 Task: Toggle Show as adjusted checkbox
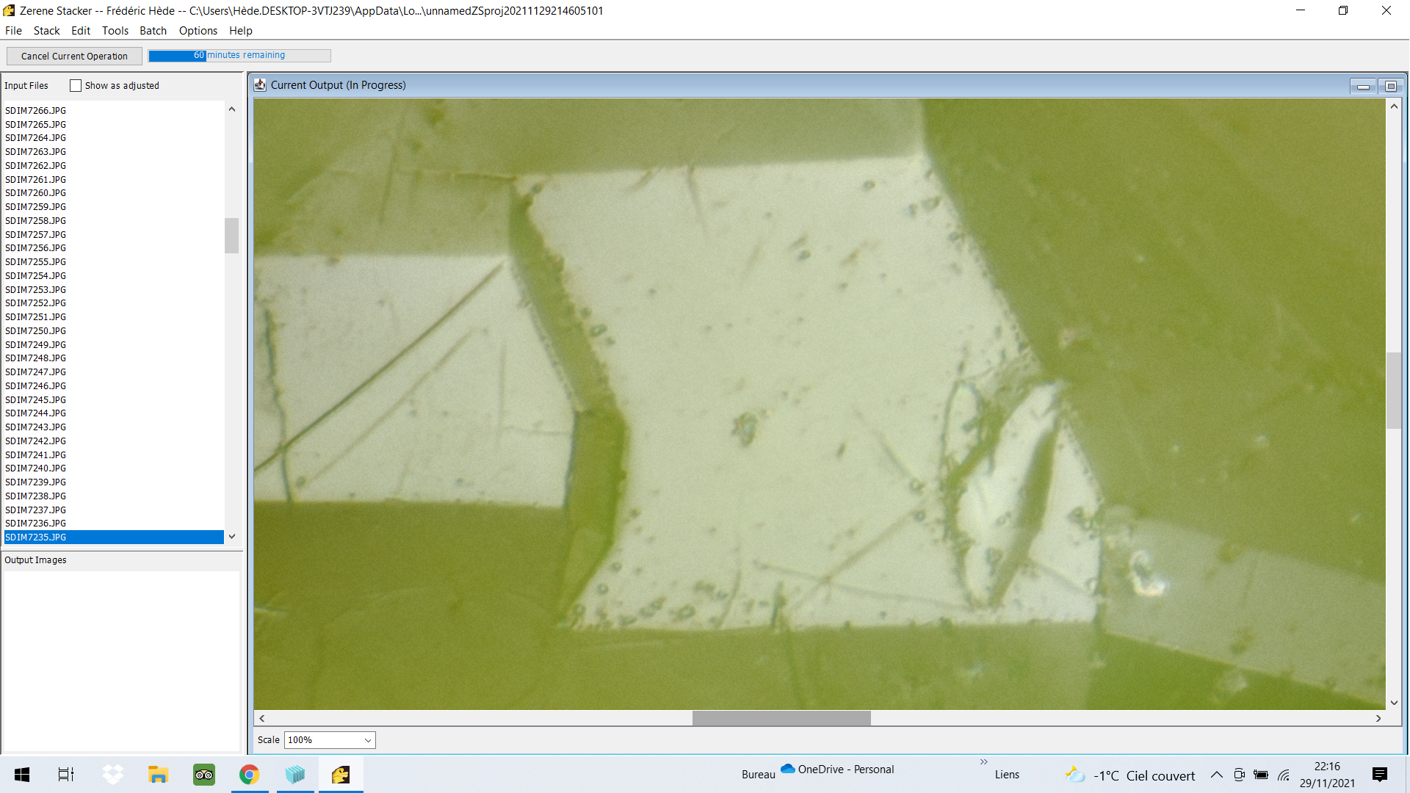pyautogui.click(x=76, y=86)
